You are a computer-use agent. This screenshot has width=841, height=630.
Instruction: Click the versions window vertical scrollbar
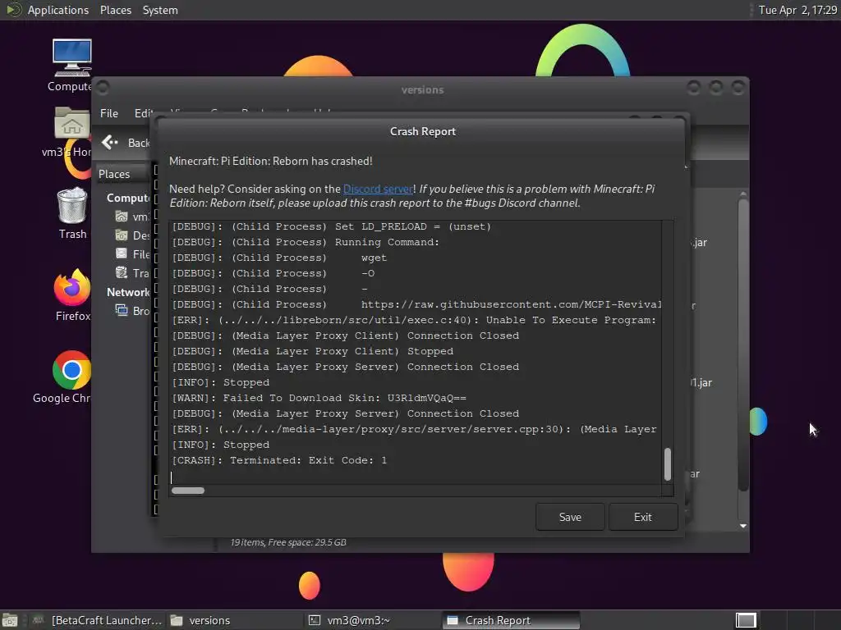[x=742, y=345]
